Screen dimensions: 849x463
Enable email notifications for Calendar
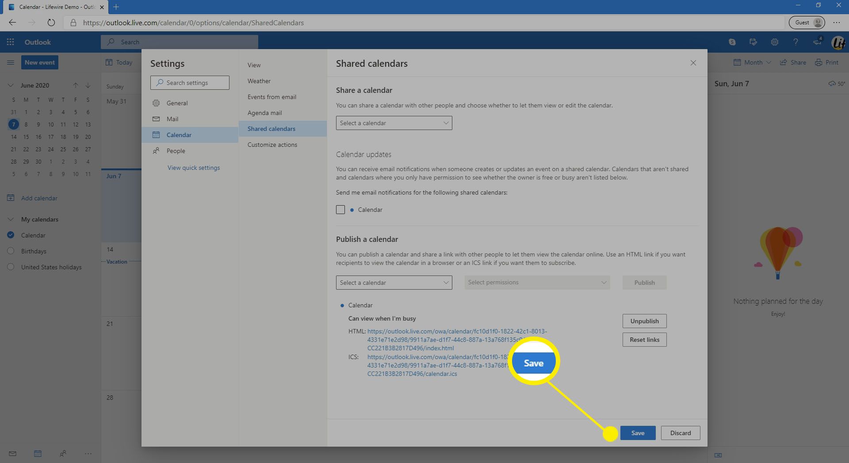pyautogui.click(x=340, y=210)
